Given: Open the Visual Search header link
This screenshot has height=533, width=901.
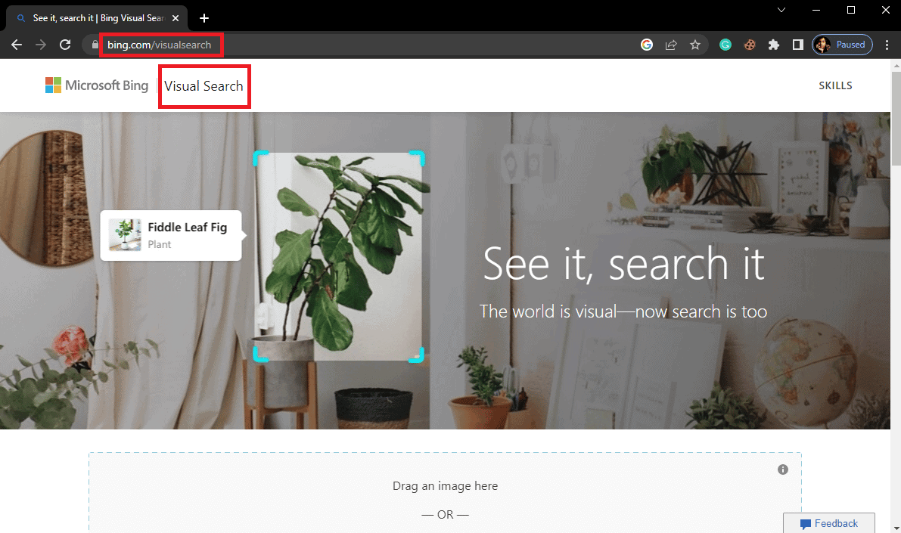Looking at the screenshot, I should 204,86.
